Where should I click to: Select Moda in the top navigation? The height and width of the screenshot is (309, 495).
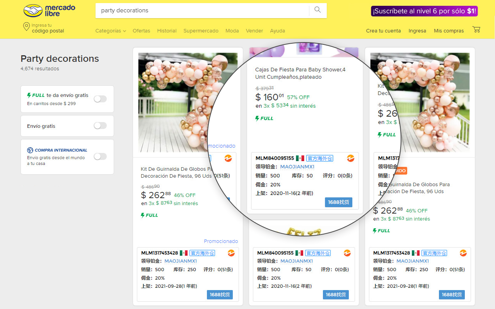(232, 31)
